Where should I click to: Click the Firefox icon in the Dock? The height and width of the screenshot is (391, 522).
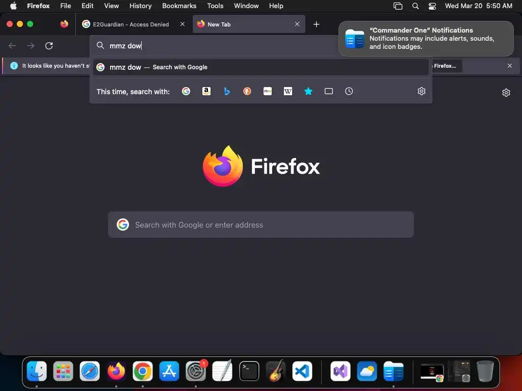(x=116, y=371)
